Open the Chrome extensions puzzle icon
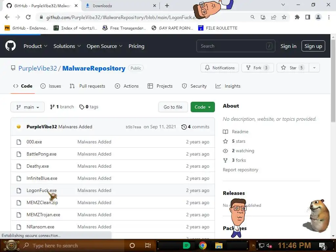 tap(297, 17)
